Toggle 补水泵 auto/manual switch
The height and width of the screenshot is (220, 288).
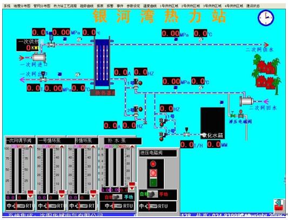[117, 197]
